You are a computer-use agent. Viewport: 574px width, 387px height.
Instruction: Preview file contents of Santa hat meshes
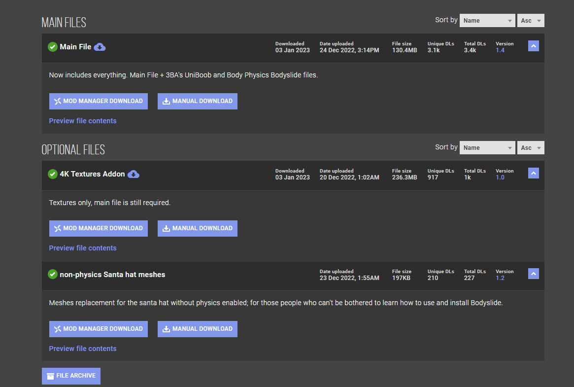coord(83,349)
